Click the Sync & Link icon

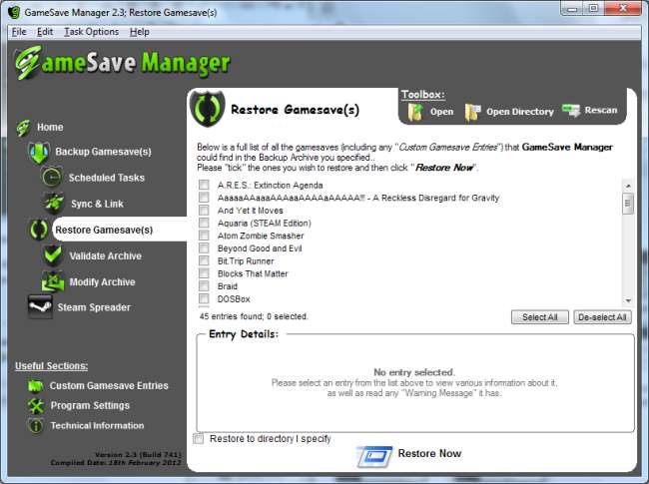(53, 204)
